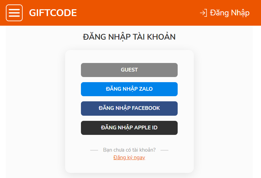The image size is (261, 178).
Task: Click divider line right of tài khoản? text
Action: click(x=165, y=150)
